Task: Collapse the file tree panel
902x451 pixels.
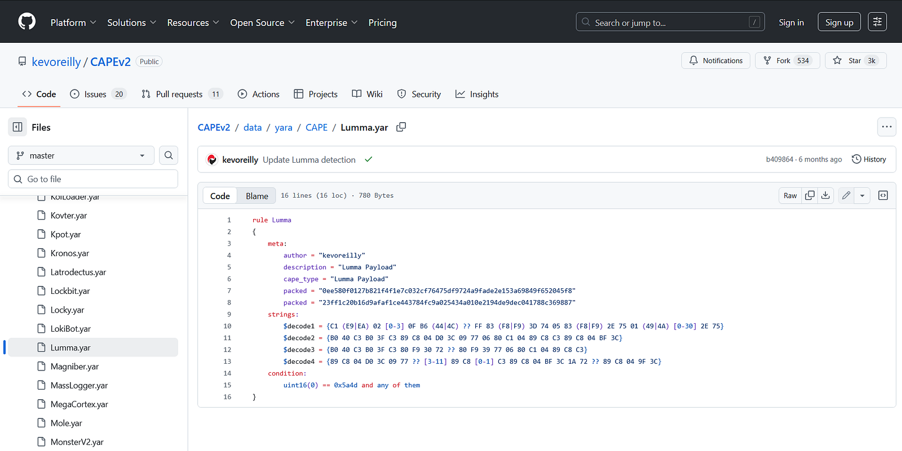Action: click(x=17, y=127)
